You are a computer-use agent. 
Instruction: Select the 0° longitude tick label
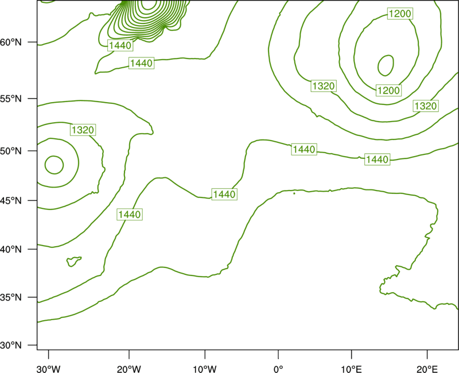pos(278,369)
